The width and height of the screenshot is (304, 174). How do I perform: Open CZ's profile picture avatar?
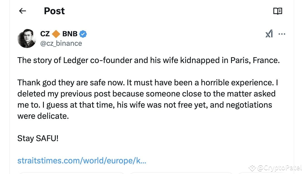click(x=27, y=38)
